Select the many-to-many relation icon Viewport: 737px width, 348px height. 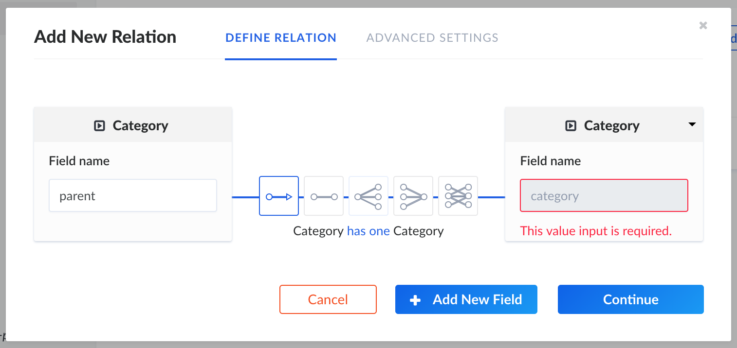coord(458,196)
